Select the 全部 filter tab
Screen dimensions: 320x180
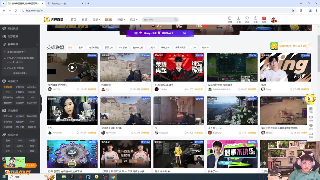click(x=80, y=47)
